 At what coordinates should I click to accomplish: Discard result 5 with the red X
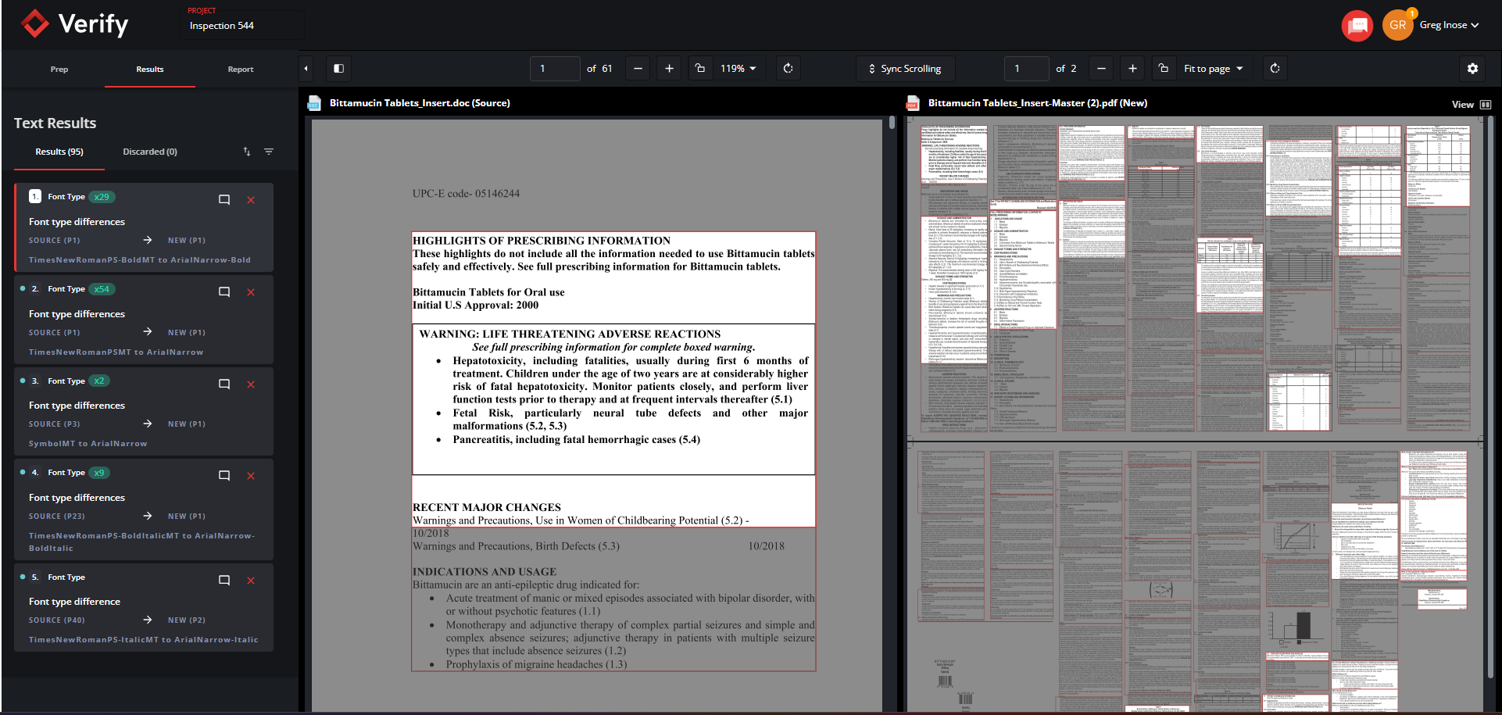(251, 581)
